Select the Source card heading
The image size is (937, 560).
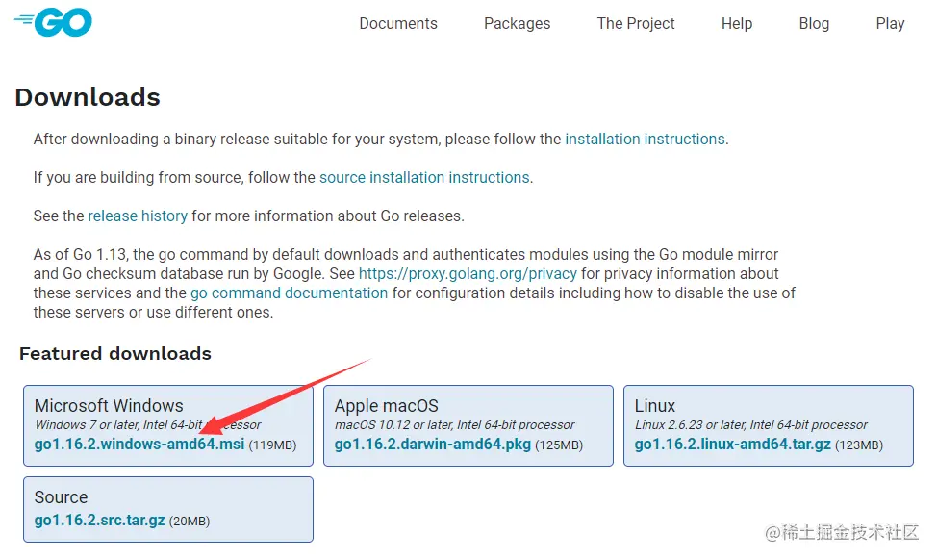61,497
